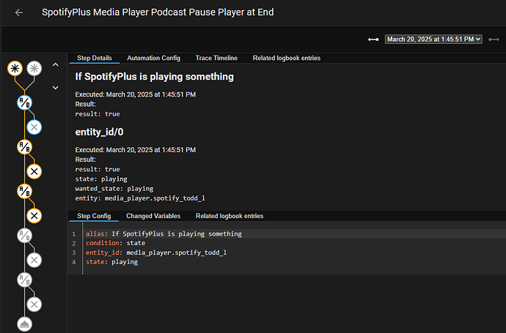Select the blue-outlined X failure node
This screenshot has width=506, height=333.
(x=34, y=127)
